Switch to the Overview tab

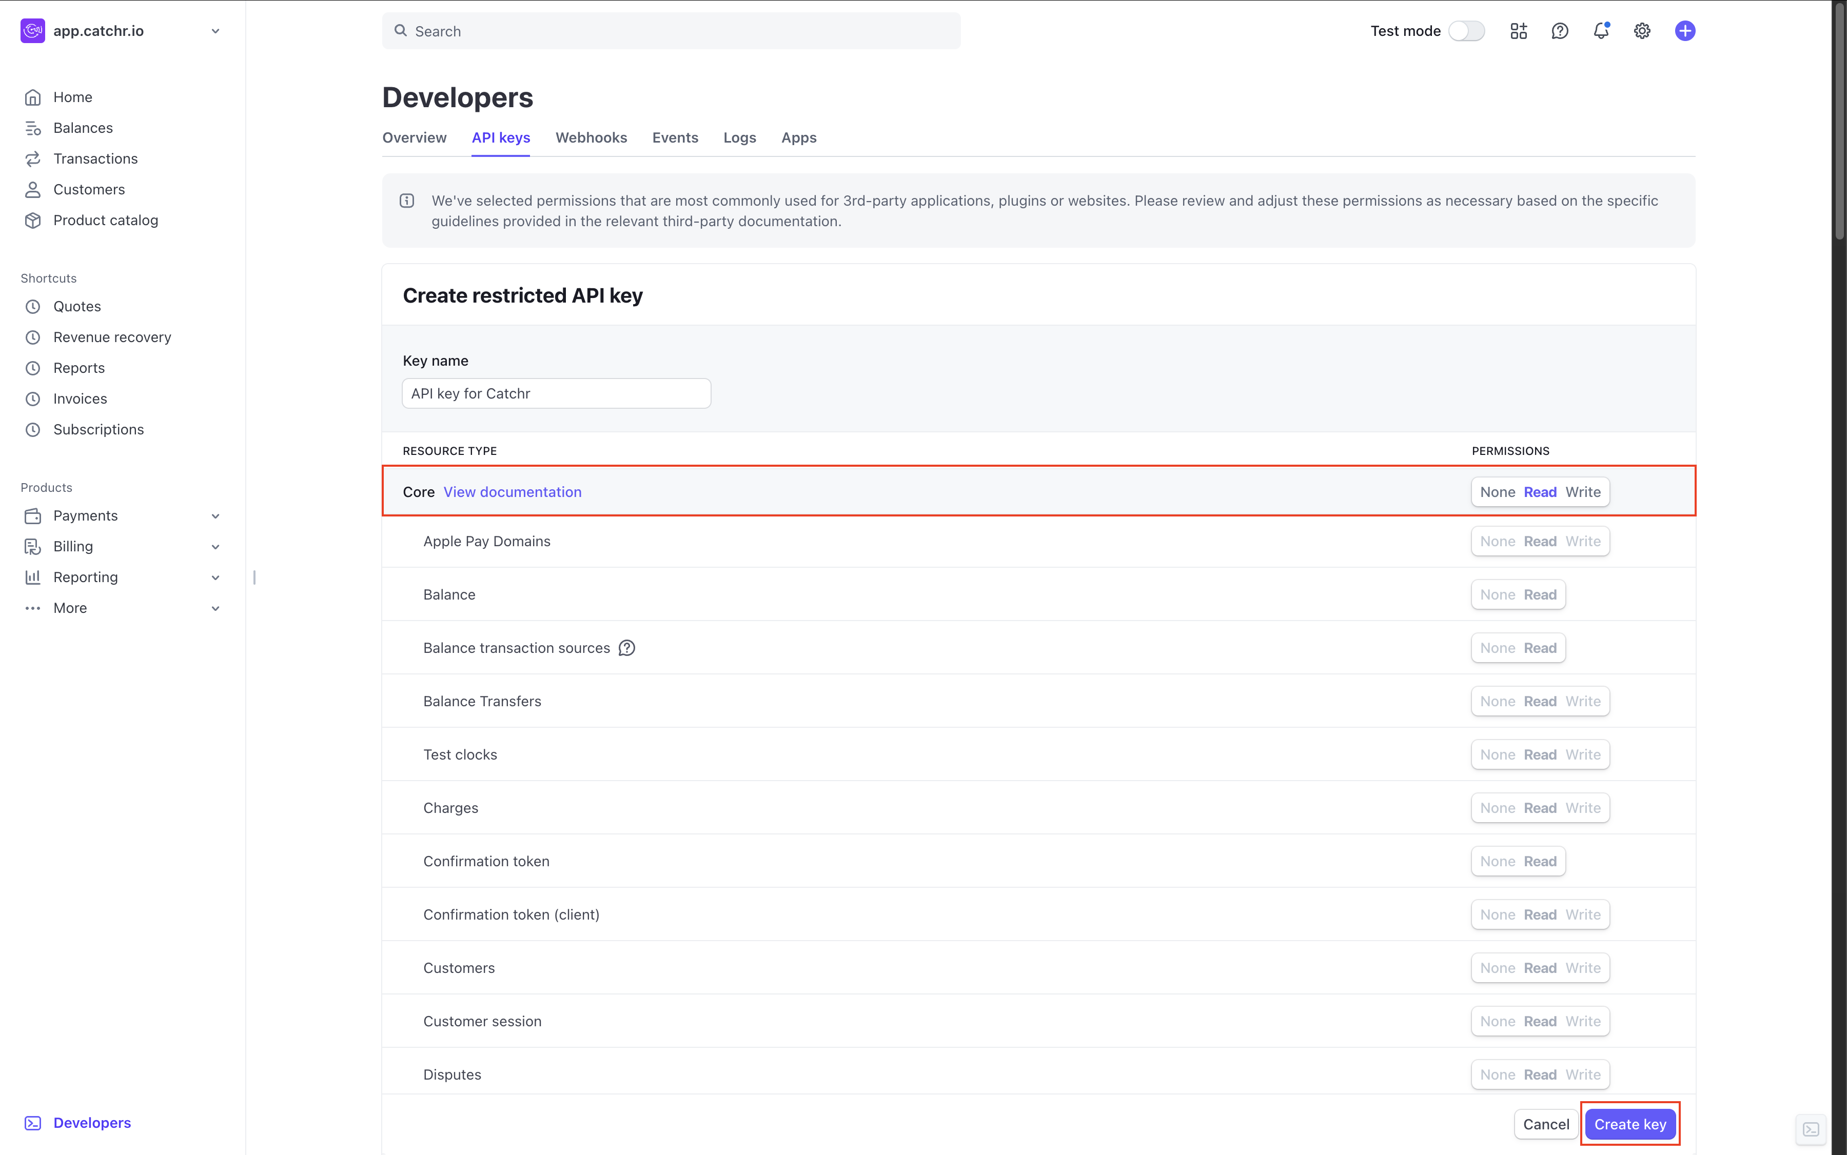pyautogui.click(x=414, y=137)
